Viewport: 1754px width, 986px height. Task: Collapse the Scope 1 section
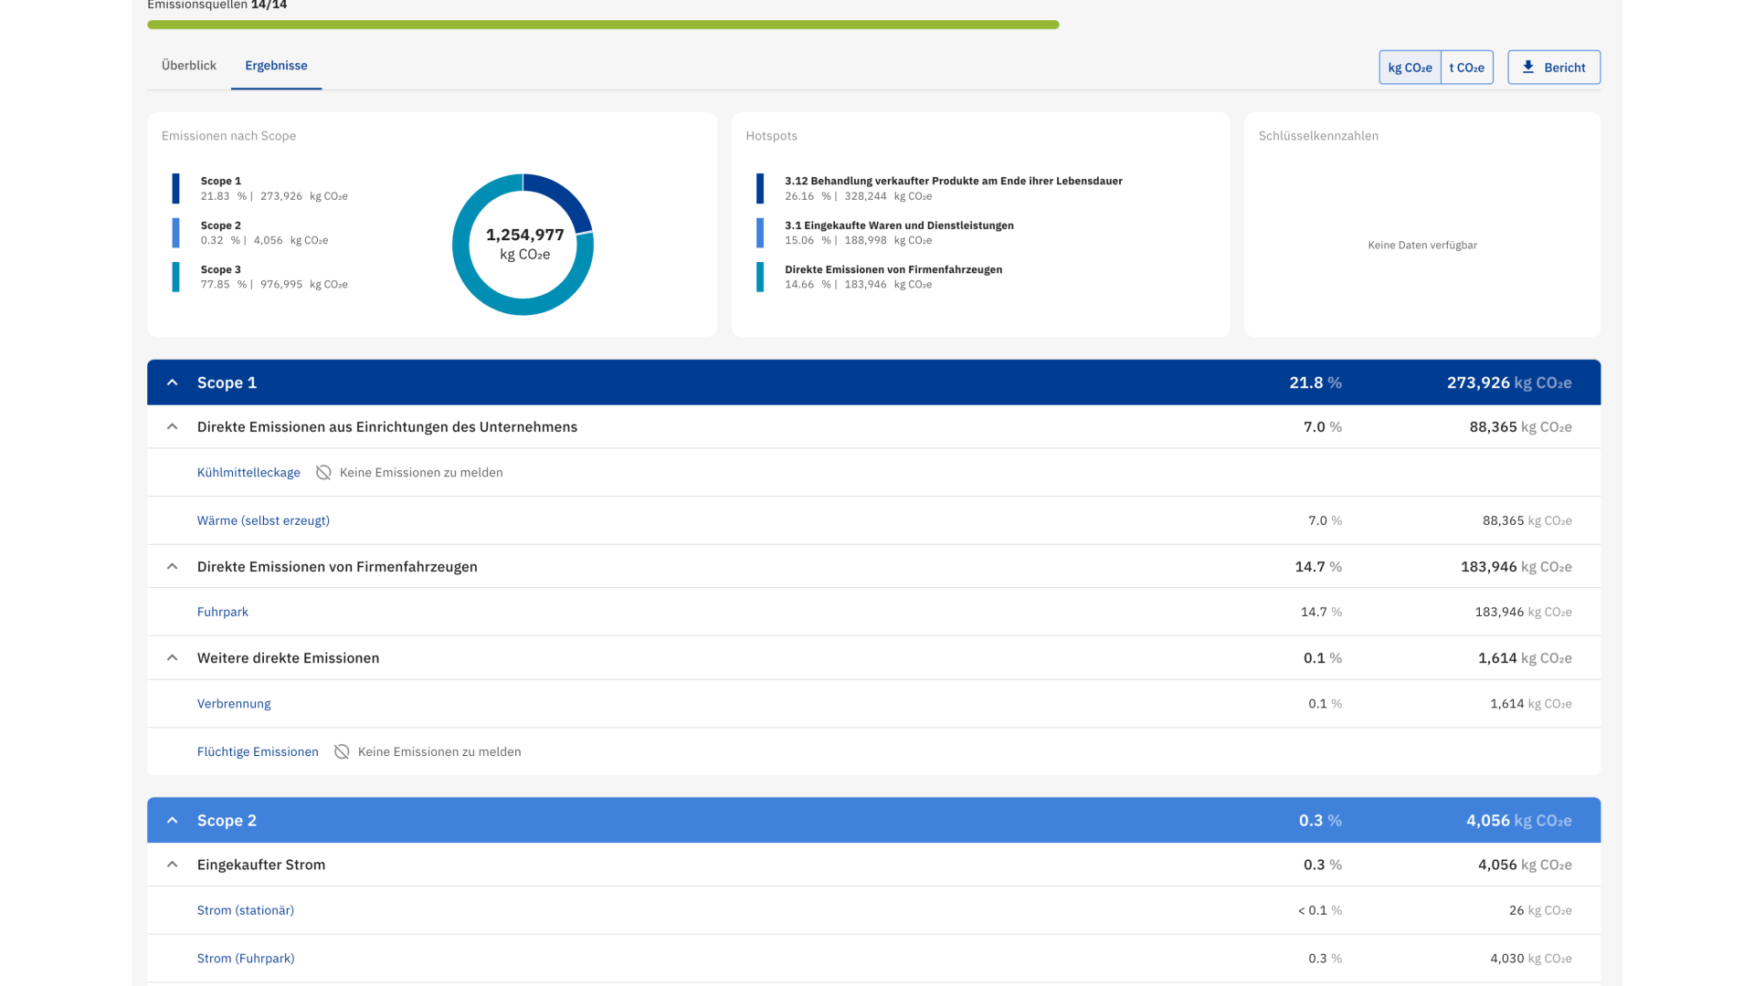[x=172, y=383]
